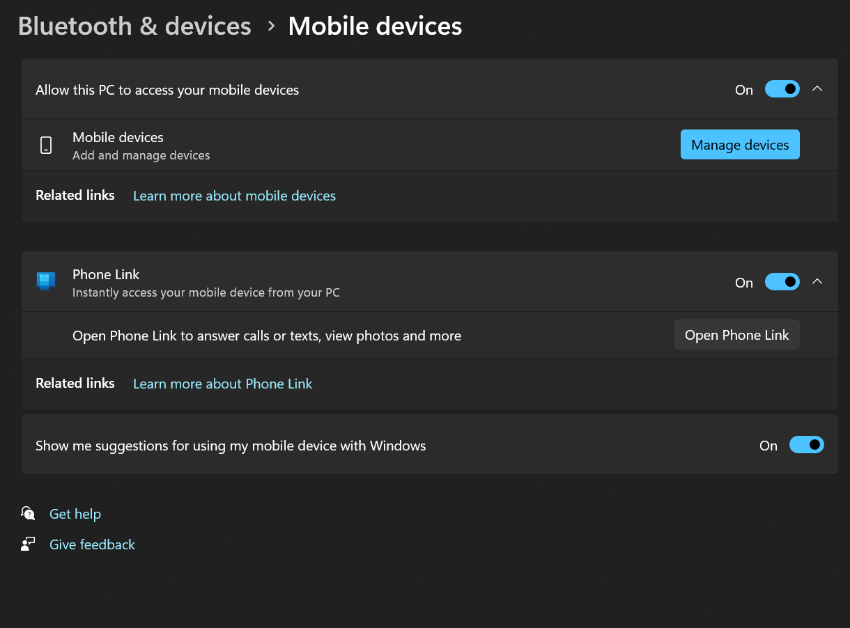The image size is (850, 628).
Task: Disable suggestions for using mobile device with Windows
Action: click(806, 444)
